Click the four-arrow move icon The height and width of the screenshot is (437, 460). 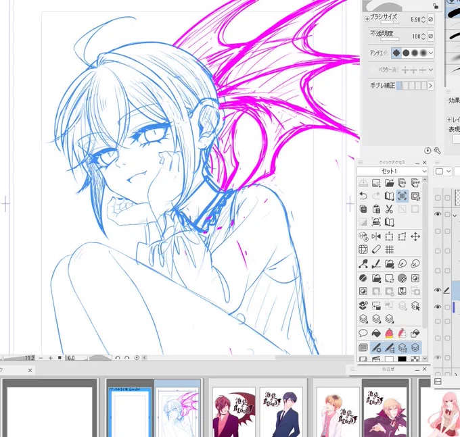click(x=415, y=236)
